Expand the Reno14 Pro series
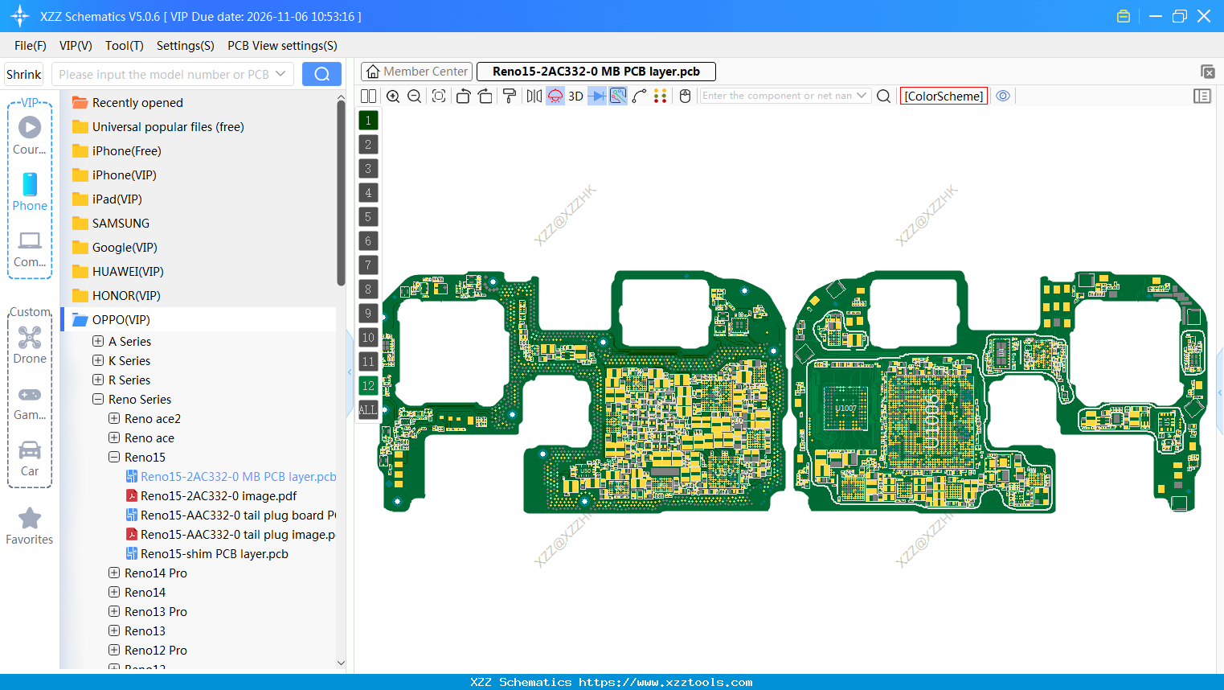 pyautogui.click(x=113, y=573)
